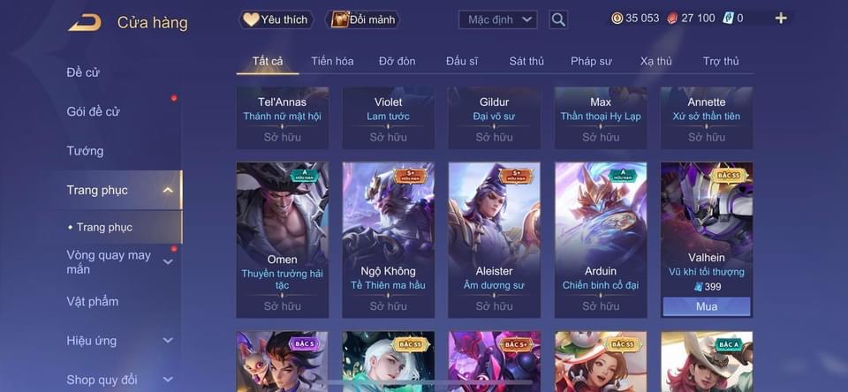Open the Mặc định sort dropdown
Viewport: 848px width, 392px height.
(x=497, y=20)
